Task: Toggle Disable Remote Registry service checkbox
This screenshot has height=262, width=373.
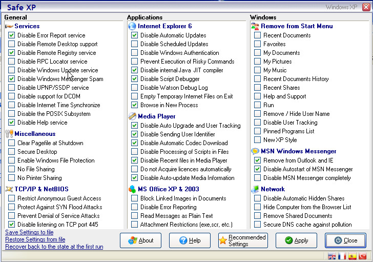Action: point(11,53)
